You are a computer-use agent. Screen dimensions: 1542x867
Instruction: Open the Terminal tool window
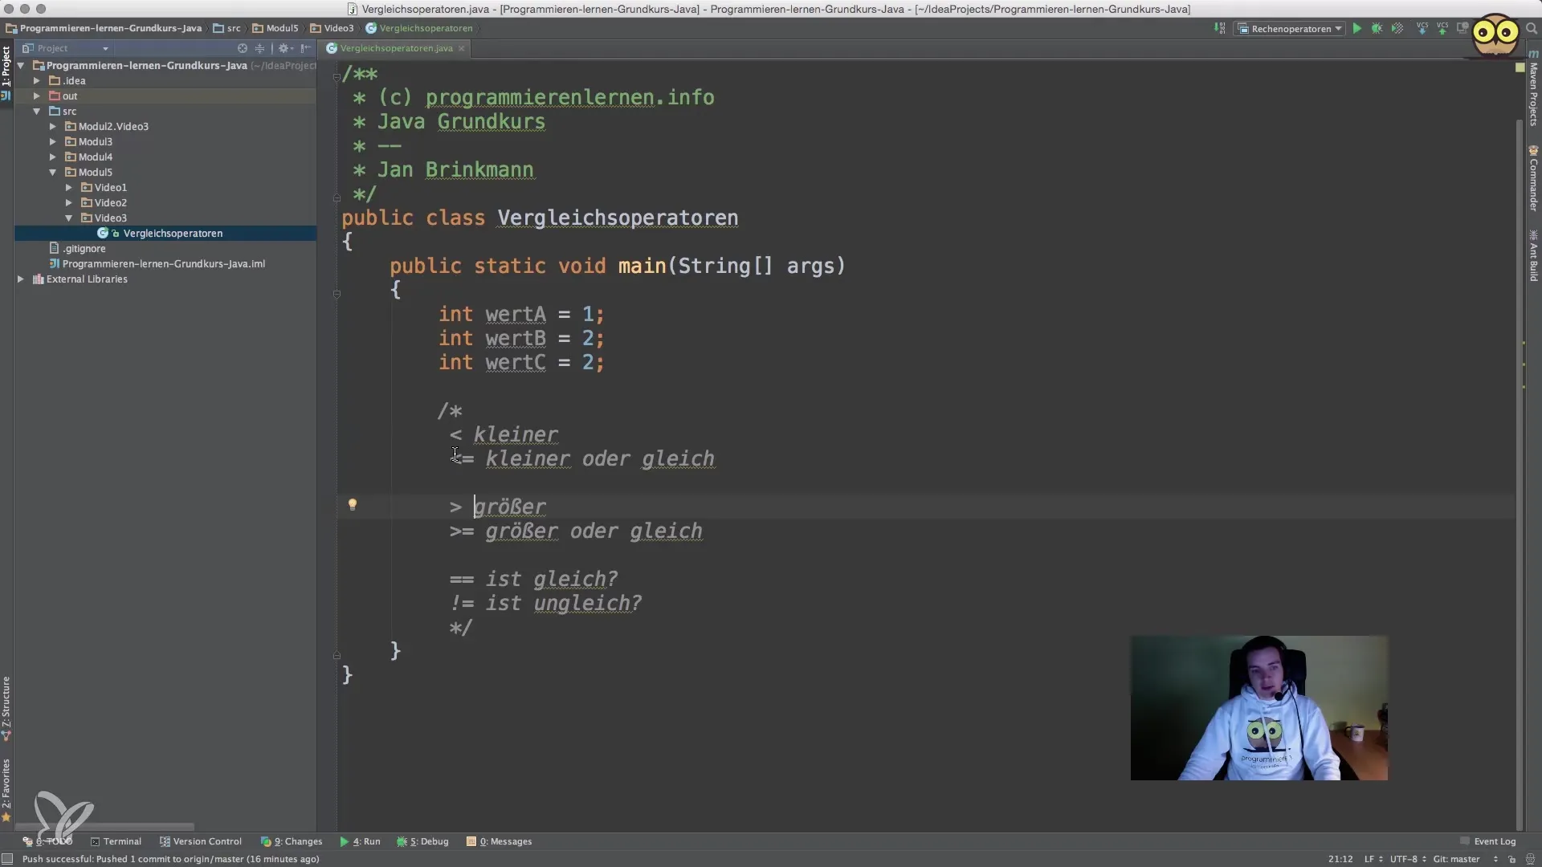[116, 841]
